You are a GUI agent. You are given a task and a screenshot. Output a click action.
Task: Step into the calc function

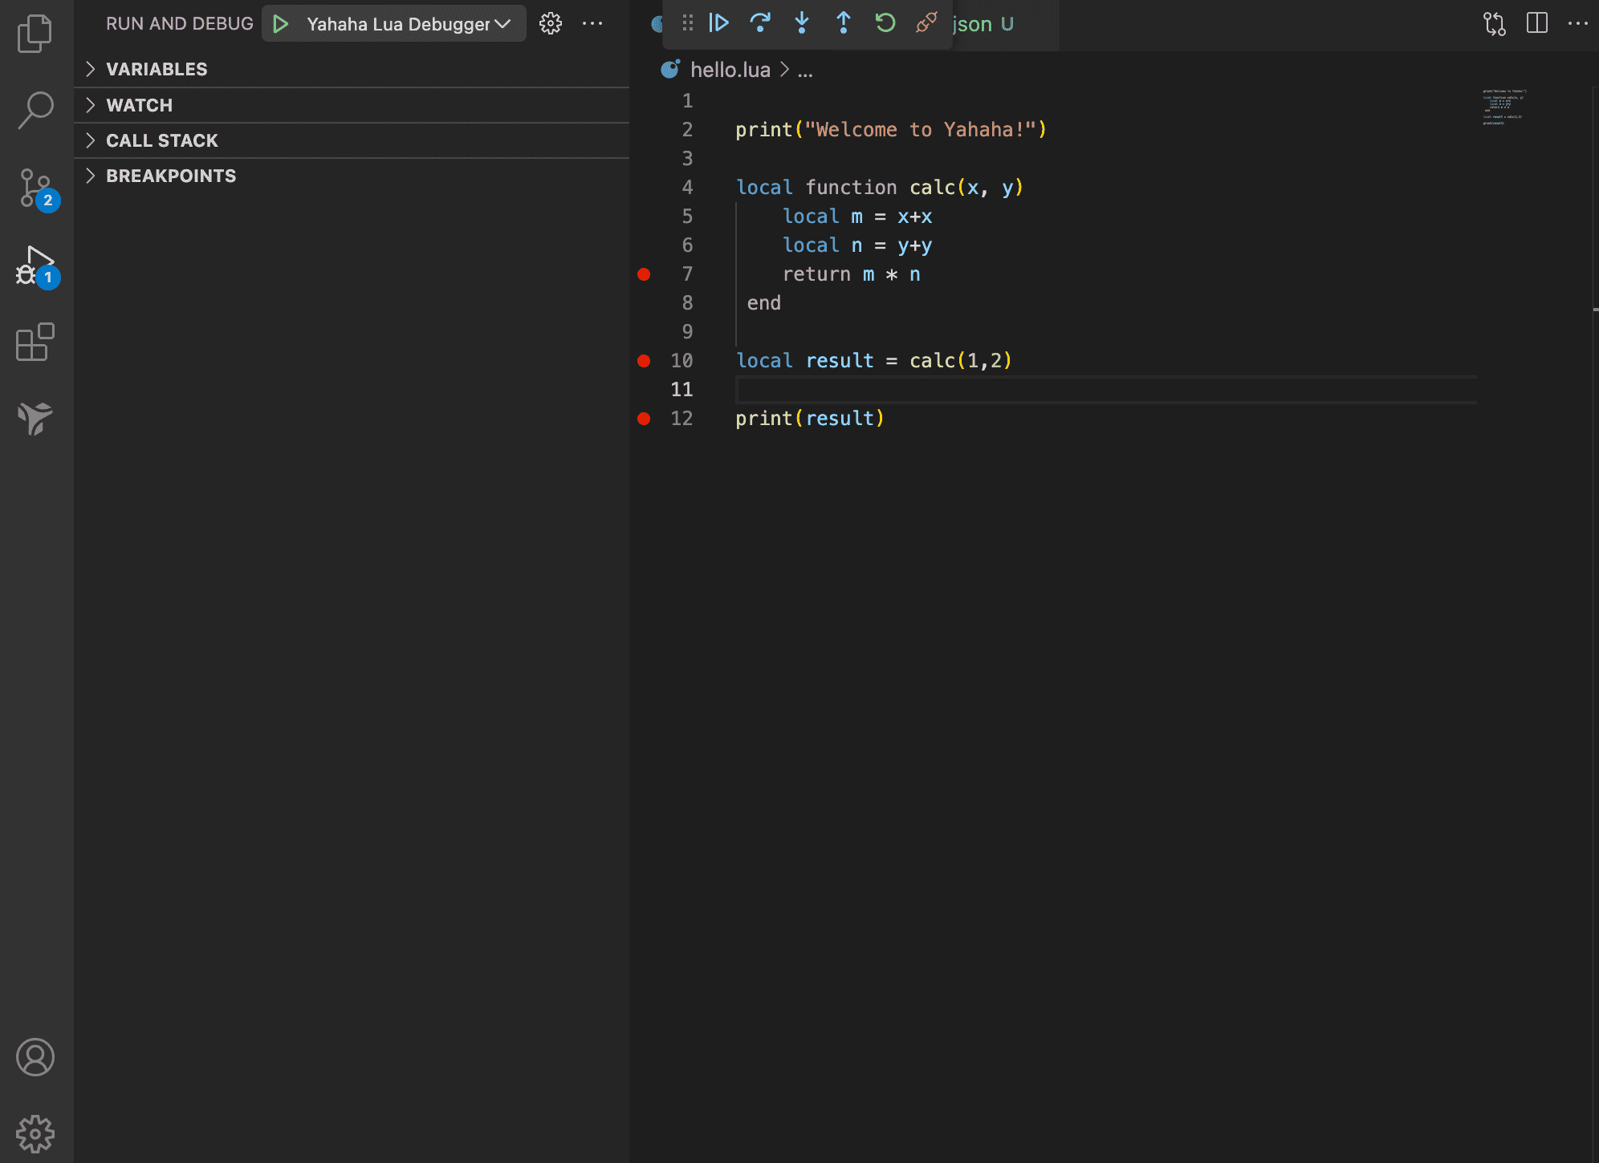(x=802, y=23)
